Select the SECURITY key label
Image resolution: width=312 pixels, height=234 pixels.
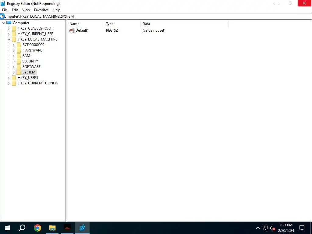coord(30,61)
